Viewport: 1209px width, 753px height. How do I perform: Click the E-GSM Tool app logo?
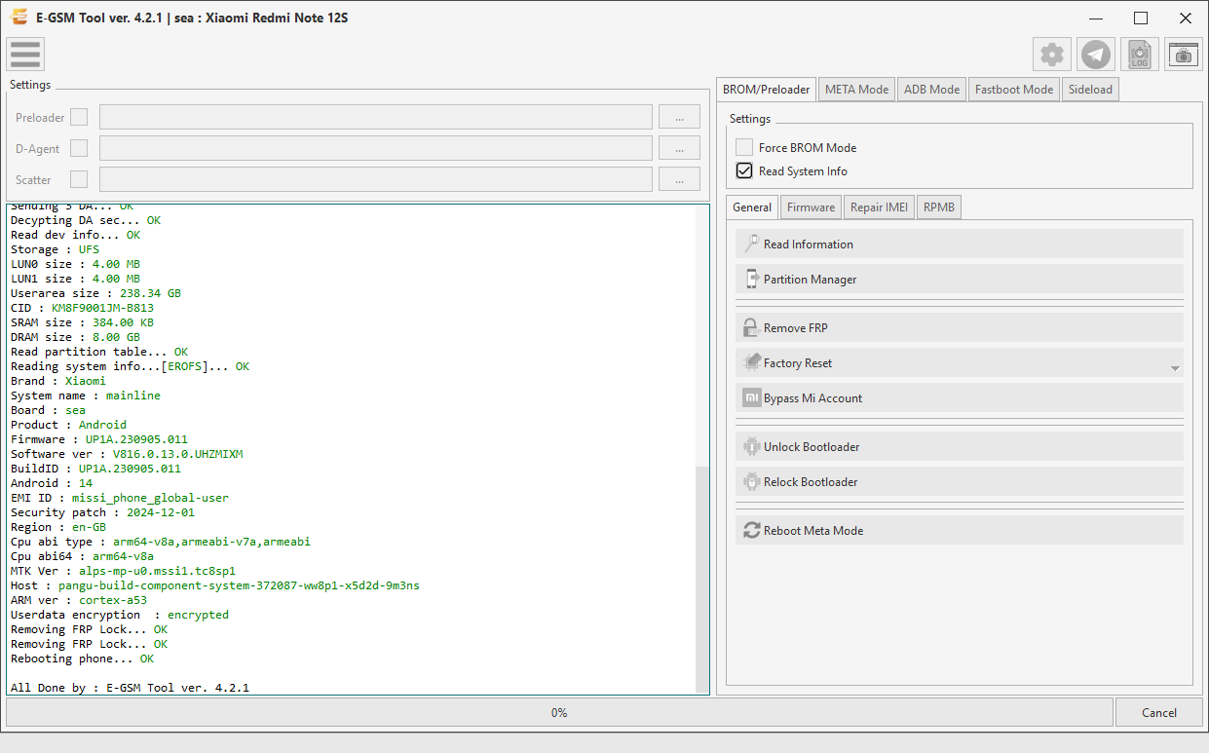coord(18,17)
